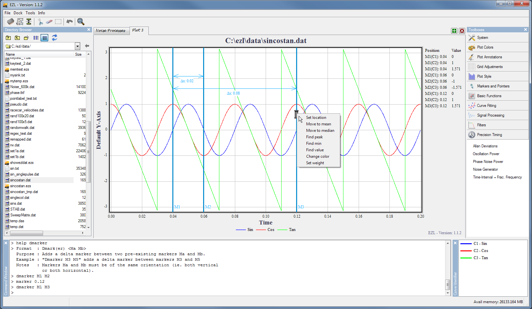Viewport: 532px width, 309px height.
Task: Select the M1 marker label on the plot
Action: (x=177, y=207)
